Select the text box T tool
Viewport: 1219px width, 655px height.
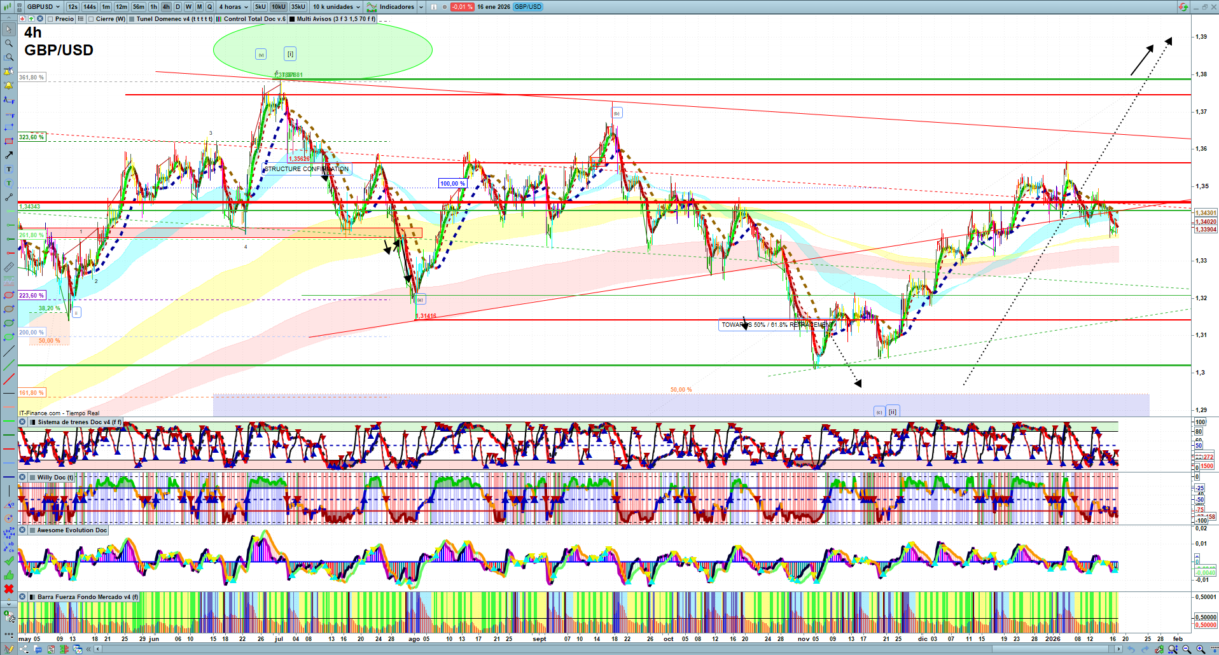(9, 169)
